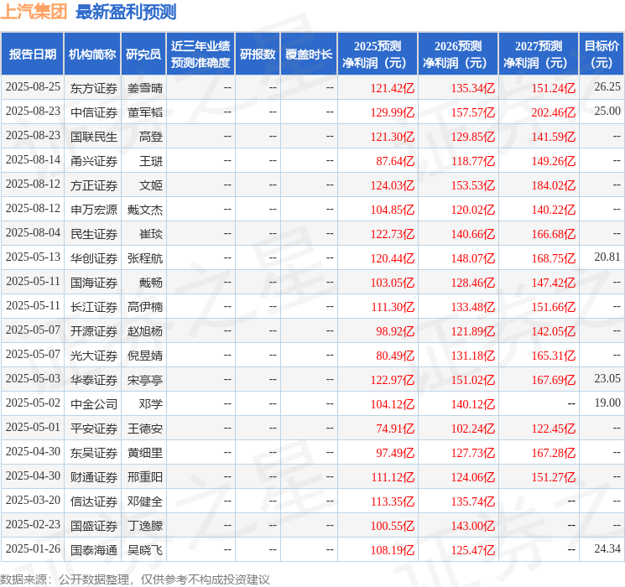
Task: Click the 目标价 column header
Action: point(601,55)
